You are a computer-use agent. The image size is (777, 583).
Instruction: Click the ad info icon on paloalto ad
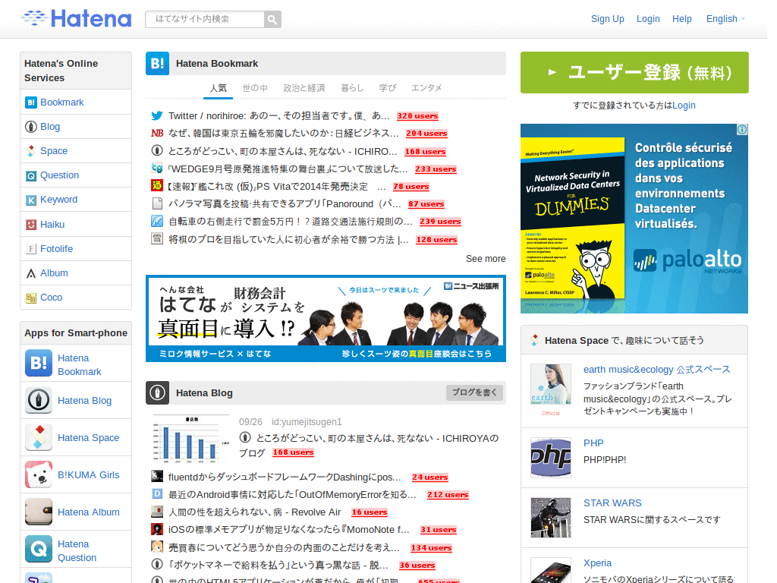(x=742, y=129)
